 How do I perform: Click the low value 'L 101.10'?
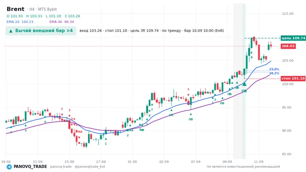(53, 16)
